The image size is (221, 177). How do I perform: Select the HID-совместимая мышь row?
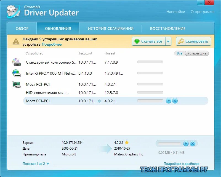click(x=116, y=93)
